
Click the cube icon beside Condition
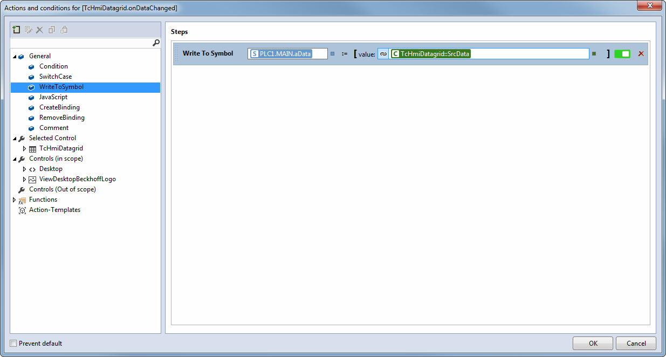31,66
